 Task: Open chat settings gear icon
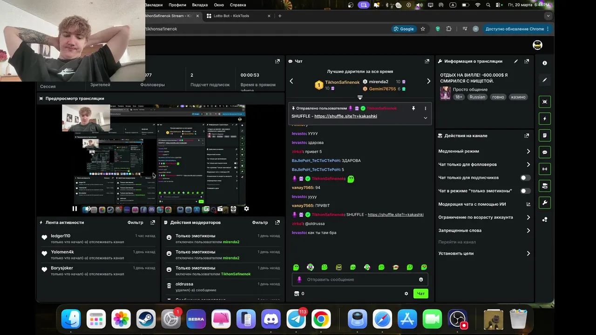point(406,294)
